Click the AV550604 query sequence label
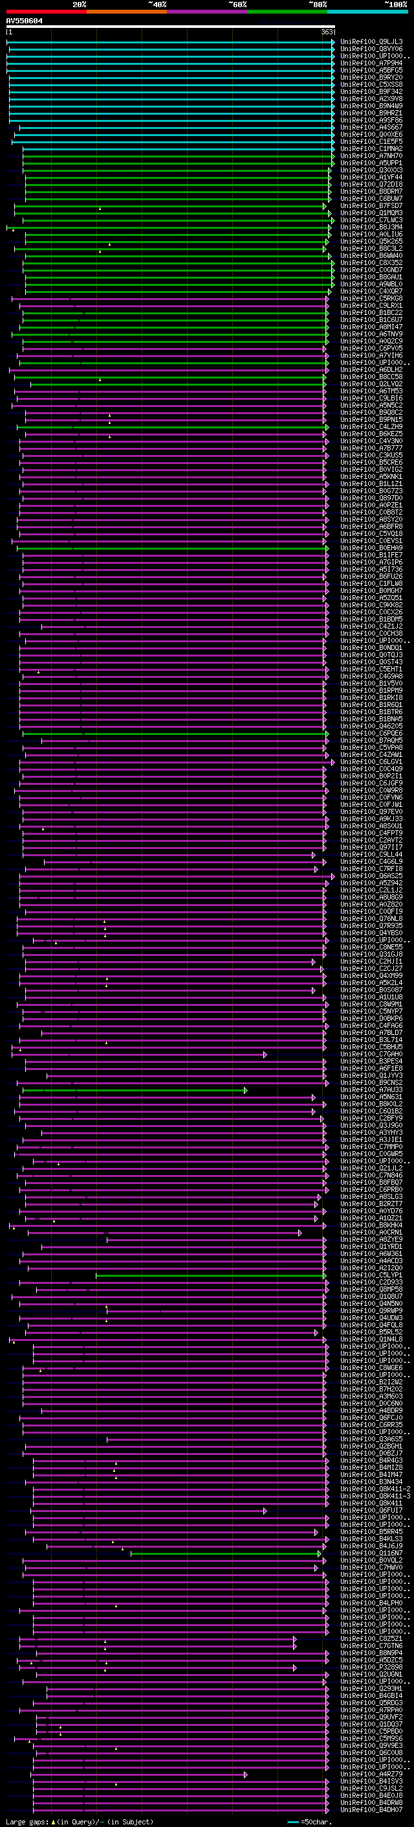 pyautogui.click(x=24, y=21)
